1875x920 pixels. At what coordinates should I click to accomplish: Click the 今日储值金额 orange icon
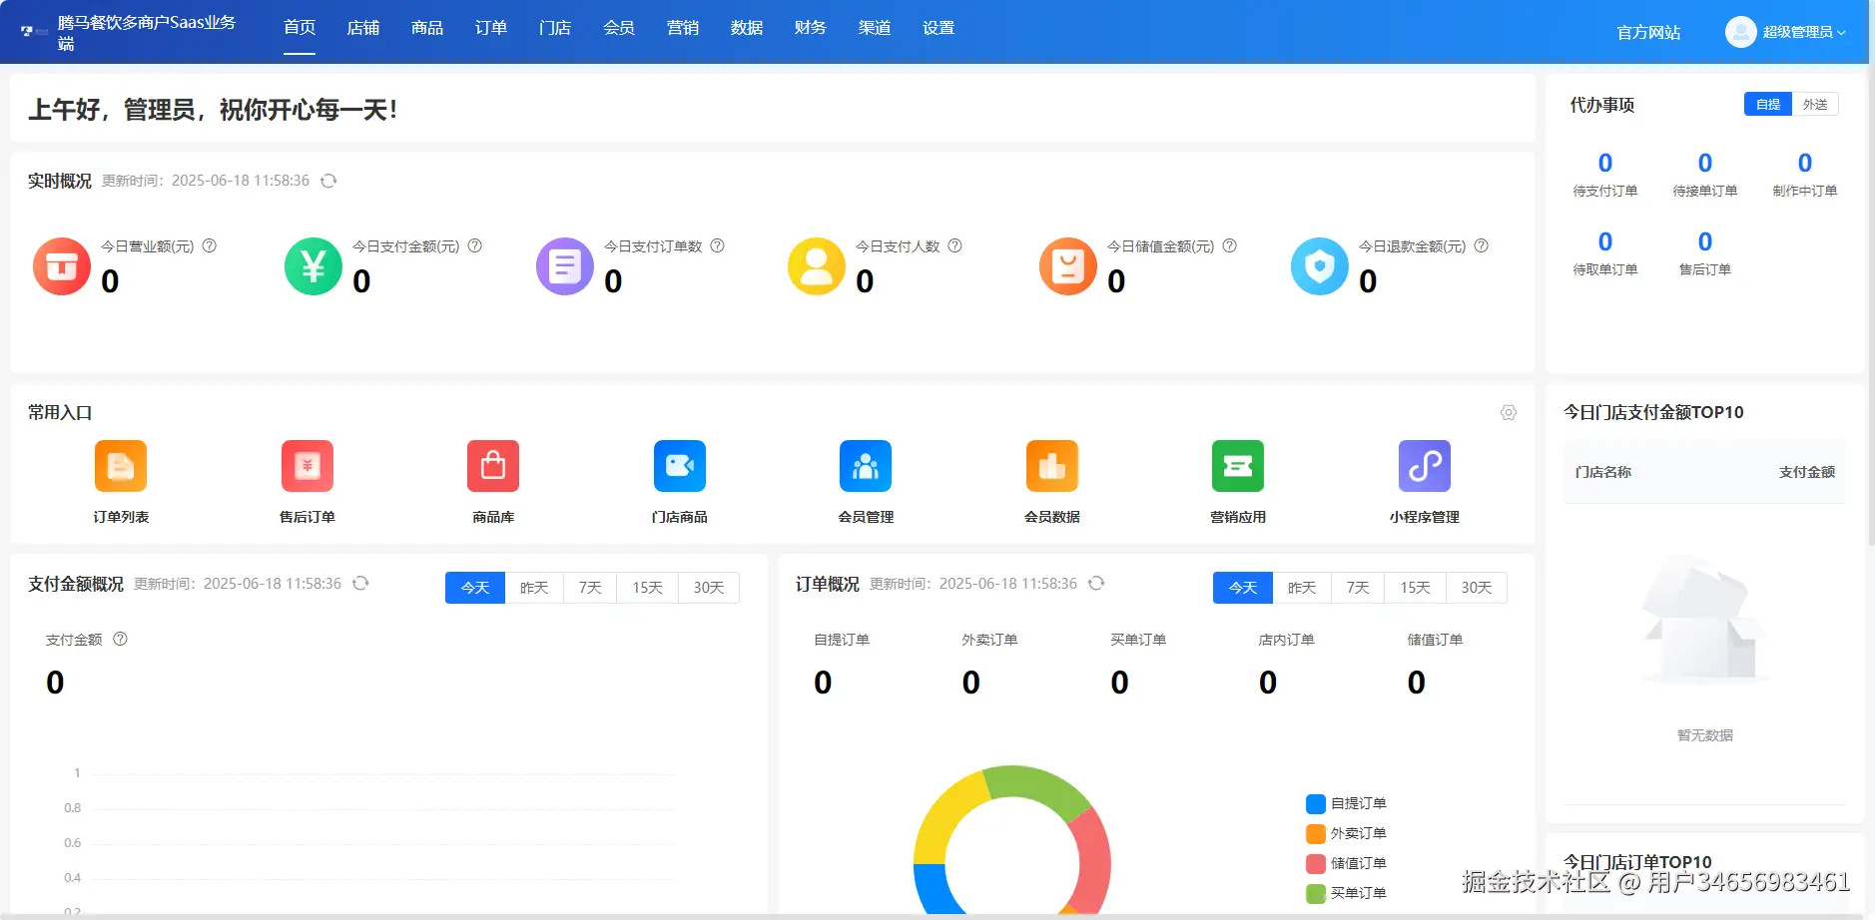[x=1068, y=266]
